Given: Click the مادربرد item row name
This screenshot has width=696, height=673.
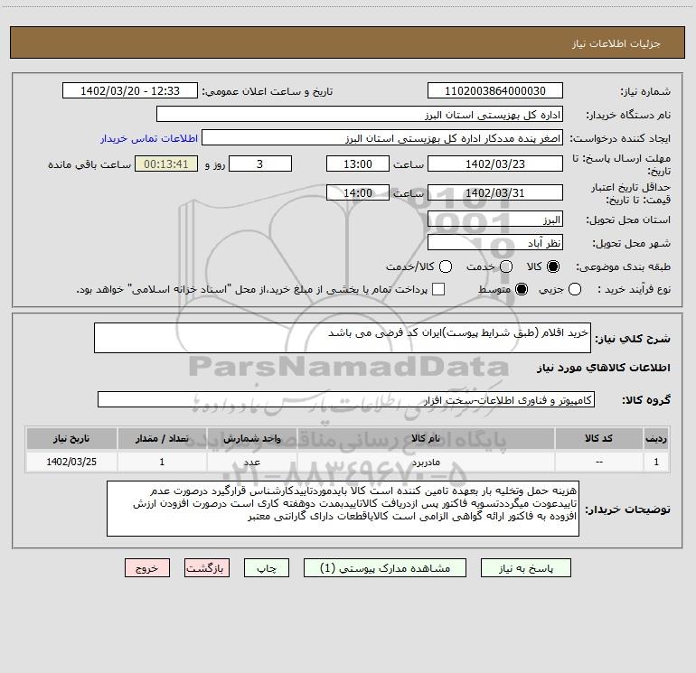Looking at the screenshot, I should (x=426, y=462).
